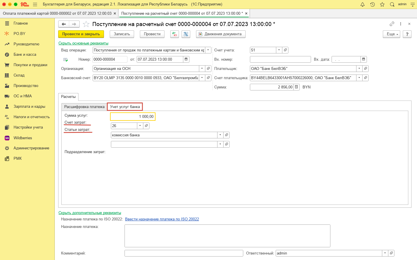This screenshot has height=260, width=417.
Task: Open Зарплата и кадры section
Action: [x=29, y=106]
